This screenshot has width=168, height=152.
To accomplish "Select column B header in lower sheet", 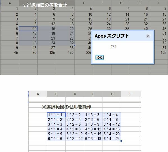I will pos(56,94).
